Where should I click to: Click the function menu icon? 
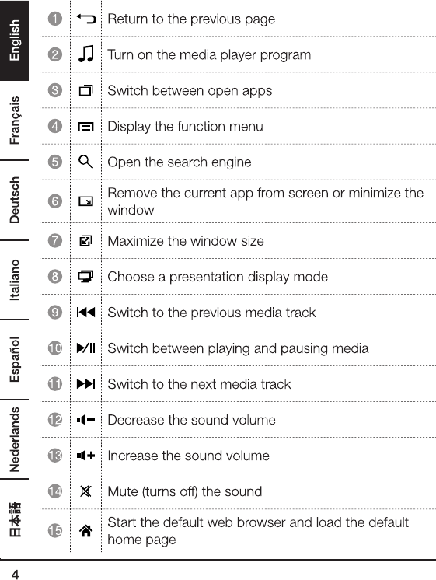click(85, 127)
